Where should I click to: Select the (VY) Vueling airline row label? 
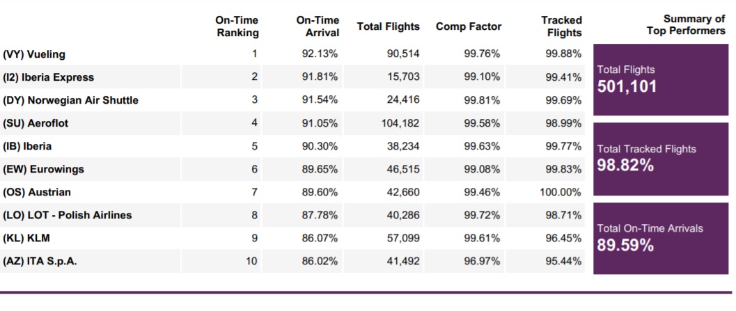click(x=34, y=54)
